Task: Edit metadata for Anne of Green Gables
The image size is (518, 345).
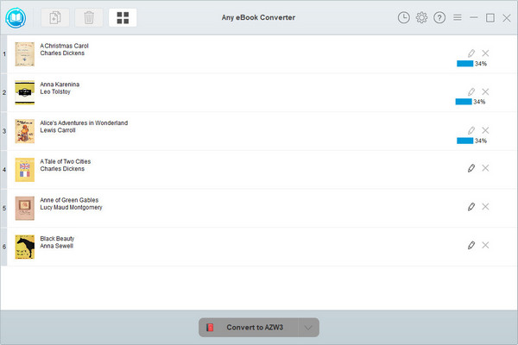Action: 471,207
